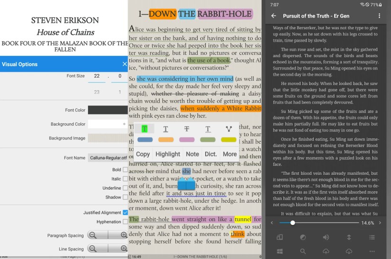Go to previous chapter arrow
391x259 pixels.
pyautogui.click(x=272, y=223)
